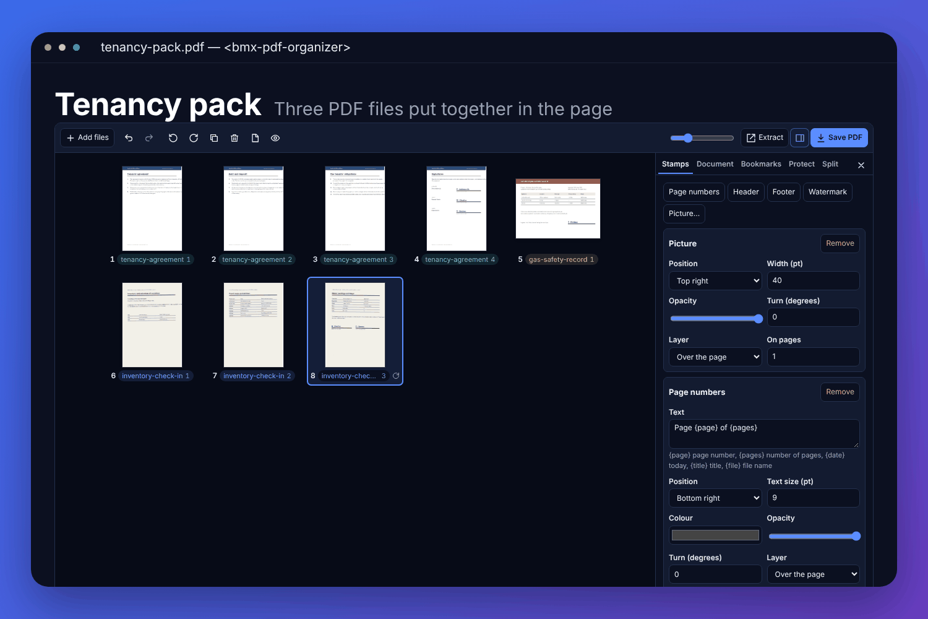Screen dimensions: 928x619
Task: Open the Page numbers Colour swatch
Action: coord(715,535)
